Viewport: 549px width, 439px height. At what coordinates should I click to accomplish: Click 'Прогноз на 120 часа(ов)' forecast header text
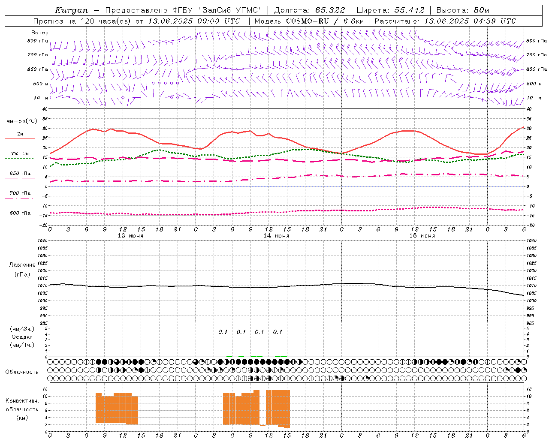coord(82,21)
